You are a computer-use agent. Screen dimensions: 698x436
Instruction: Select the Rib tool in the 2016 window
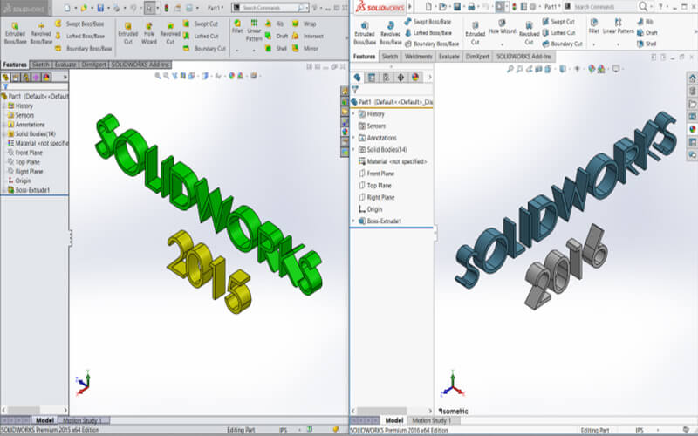[645, 21]
